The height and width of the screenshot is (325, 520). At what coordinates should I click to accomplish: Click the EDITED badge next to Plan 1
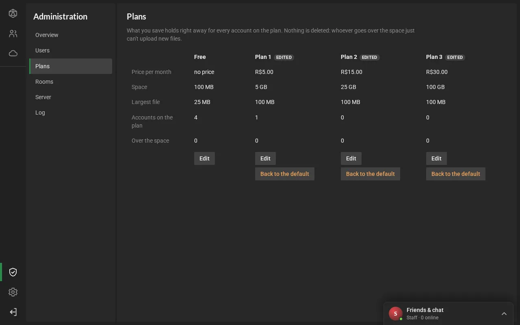(284, 57)
